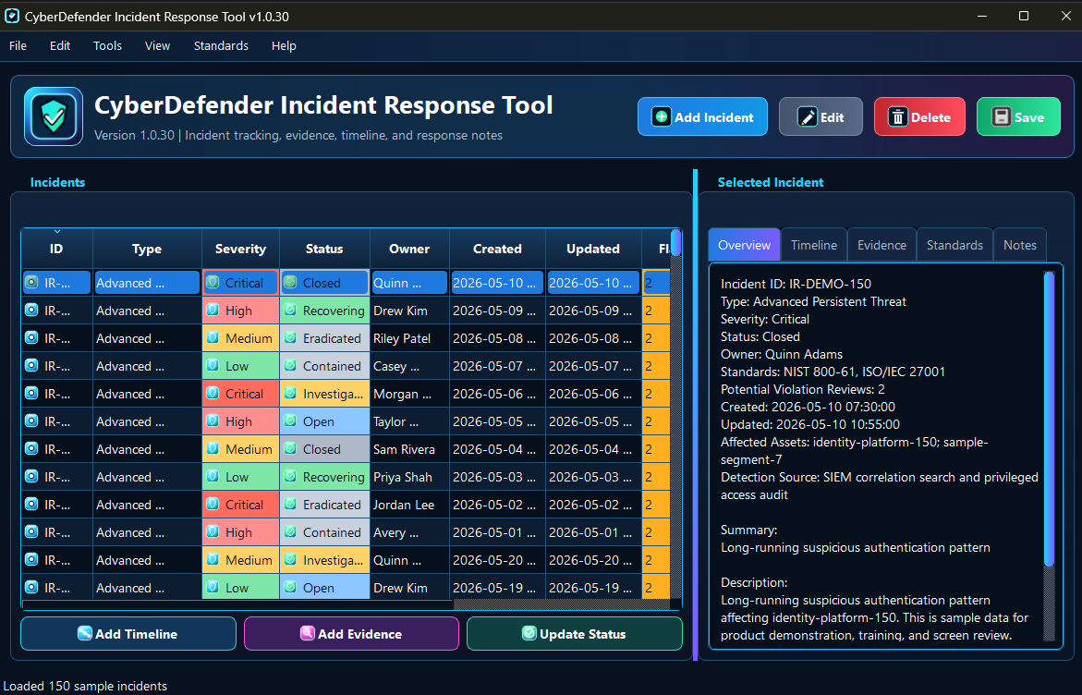Open the Standards menu in the menu bar
The image size is (1082, 695).
click(221, 45)
